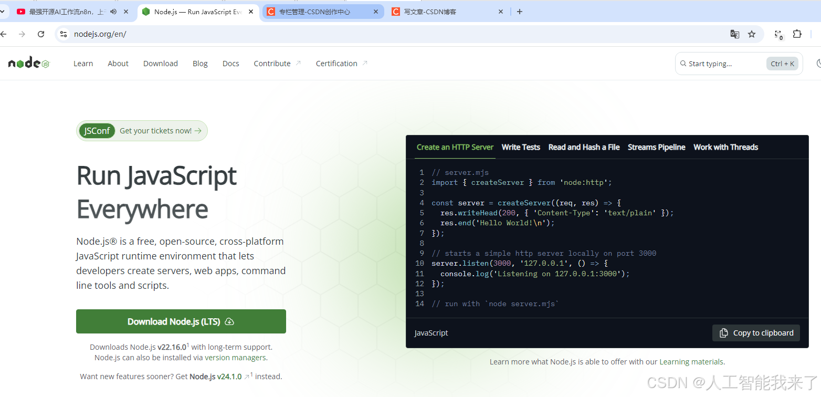Open the Certification external link
This screenshot has width=821, height=397.
pyautogui.click(x=342, y=64)
